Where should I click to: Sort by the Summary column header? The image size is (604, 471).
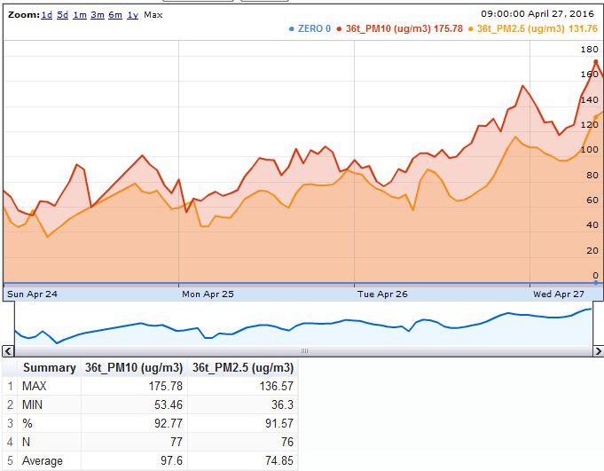49,367
